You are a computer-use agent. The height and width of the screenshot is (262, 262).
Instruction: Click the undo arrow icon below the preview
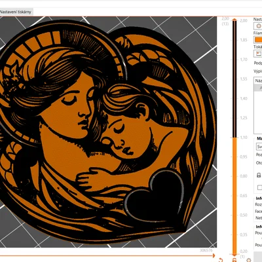tap(221, 260)
